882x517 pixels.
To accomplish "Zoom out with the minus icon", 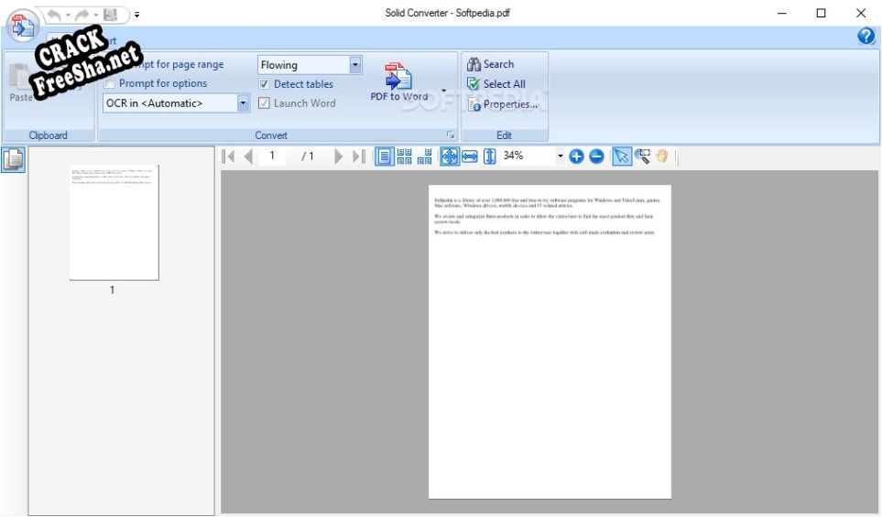I will [596, 156].
